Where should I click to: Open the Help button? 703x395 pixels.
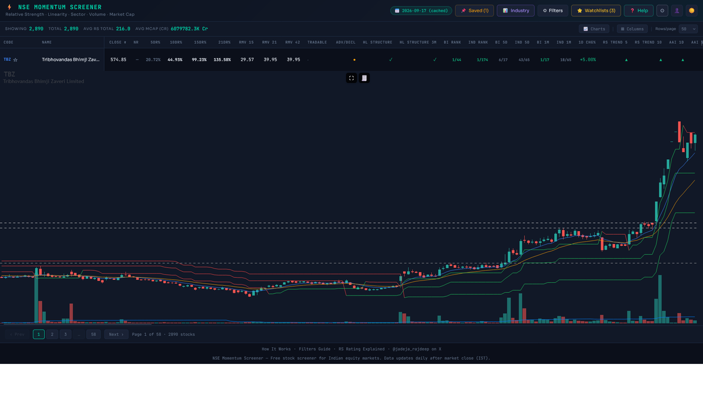pyautogui.click(x=639, y=11)
